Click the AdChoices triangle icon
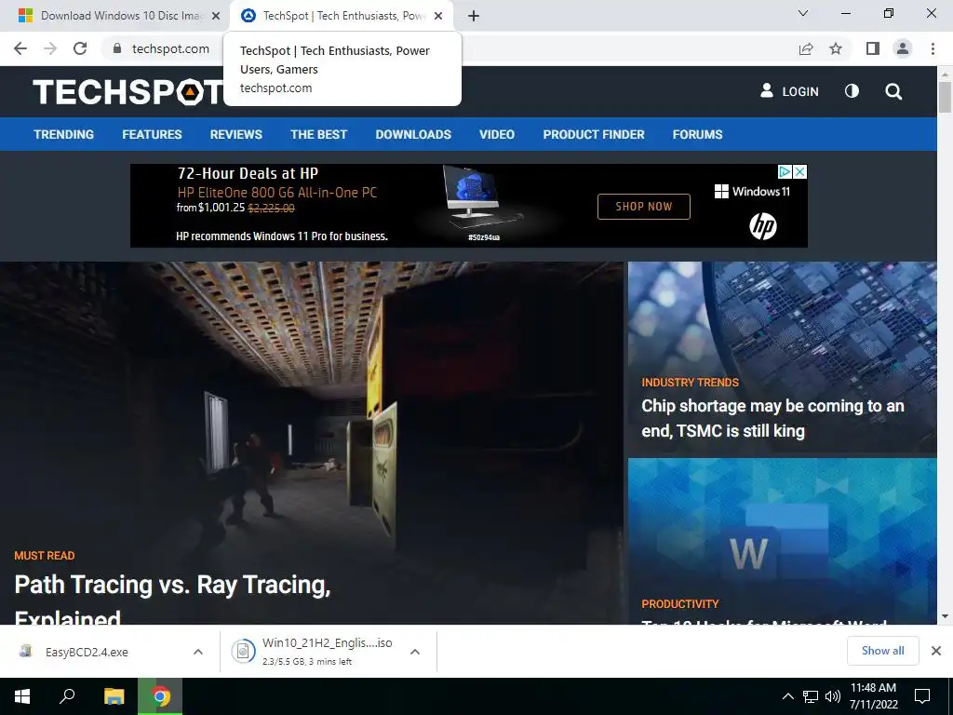The width and height of the screenshot is (953, 715). pyautogui.click(x=785, y=172)
